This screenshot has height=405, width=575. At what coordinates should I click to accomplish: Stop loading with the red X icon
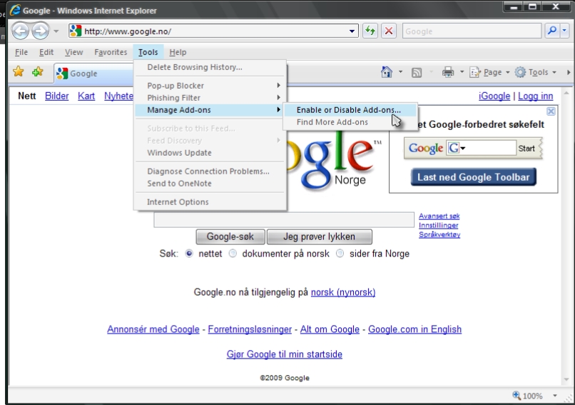(x=389, y=31)
